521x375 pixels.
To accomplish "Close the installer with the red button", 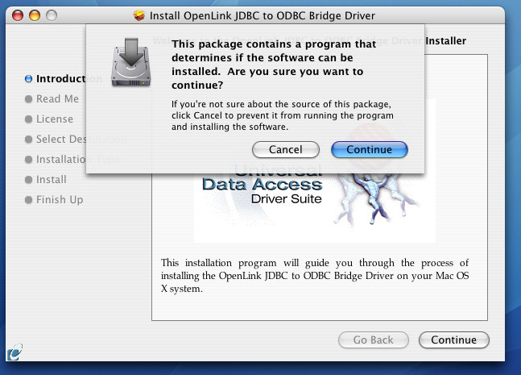I will [18, 15].
